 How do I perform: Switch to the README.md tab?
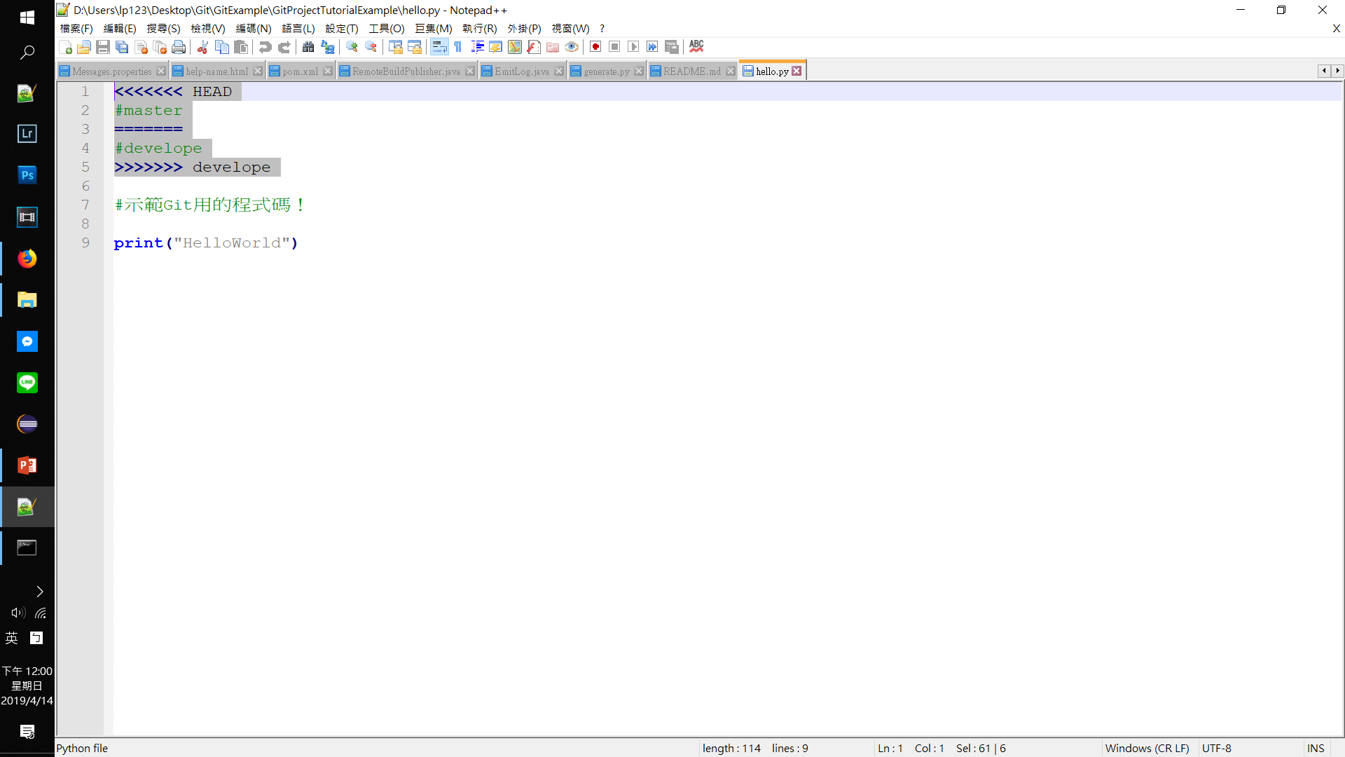click(x=691, y=71)
